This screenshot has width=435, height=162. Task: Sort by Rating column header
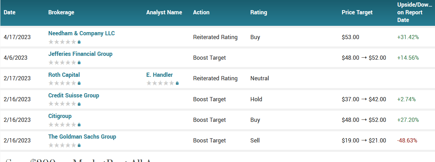coord(258,12)
